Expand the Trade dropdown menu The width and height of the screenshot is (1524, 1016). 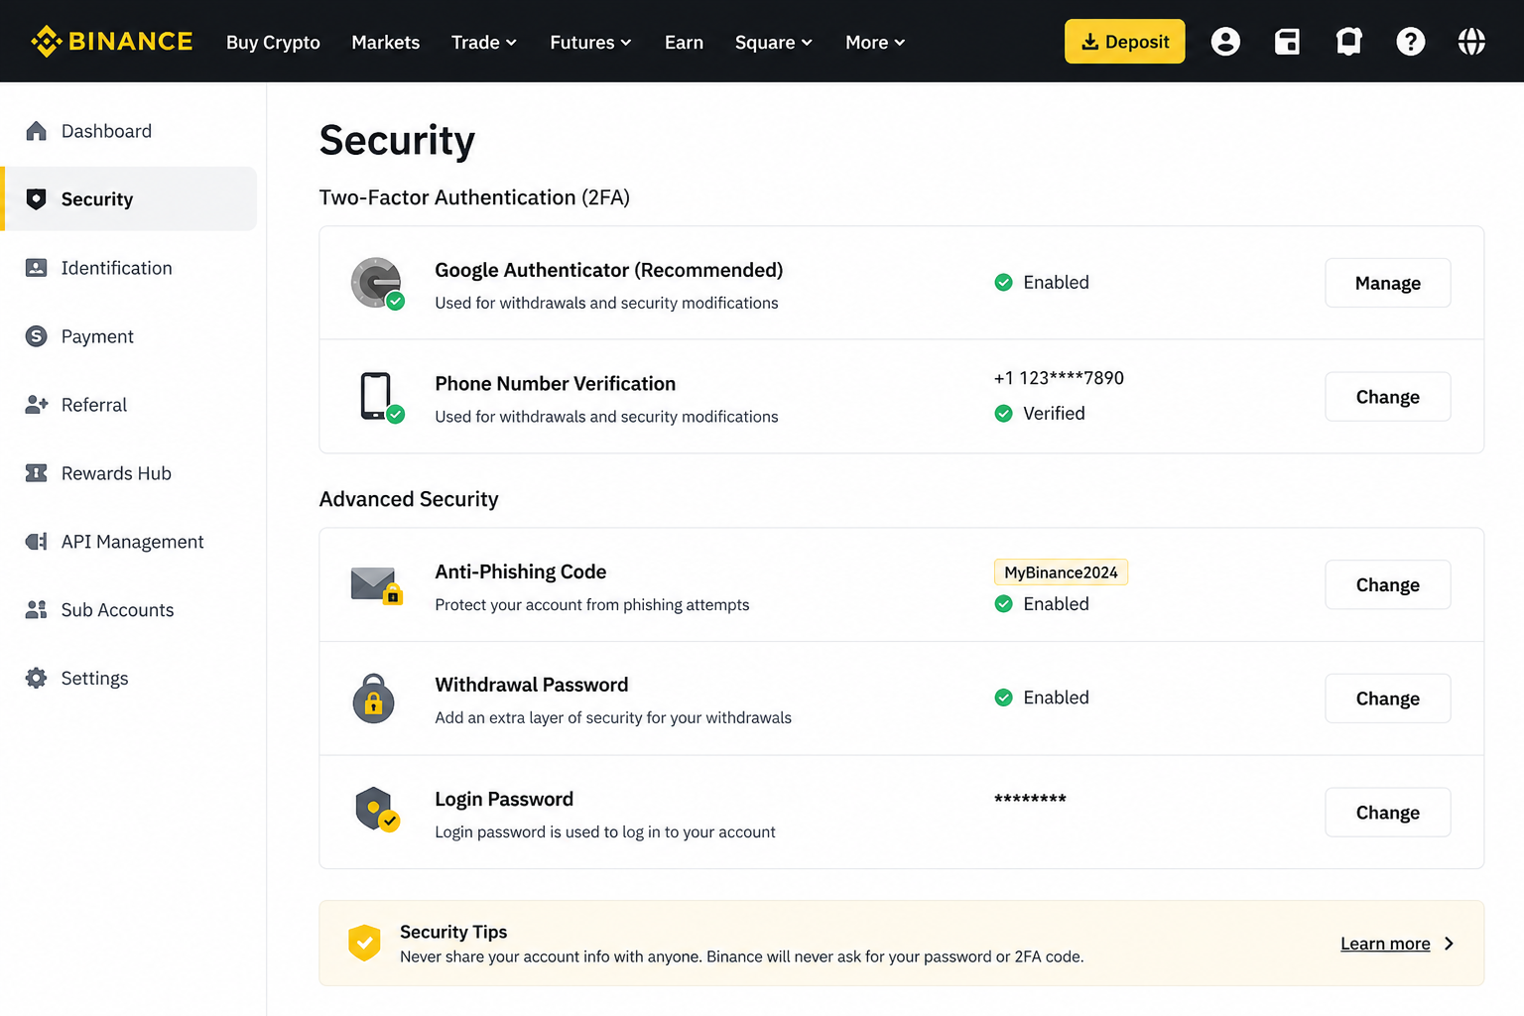click(x=484, y=42)
